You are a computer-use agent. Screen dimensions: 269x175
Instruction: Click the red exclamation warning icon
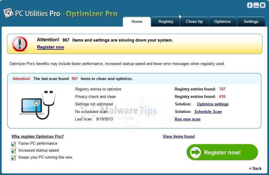click(x=20, y=44)
